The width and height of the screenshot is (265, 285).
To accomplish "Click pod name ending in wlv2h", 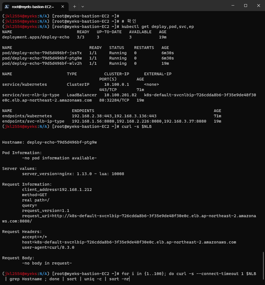I will [42, 63].
